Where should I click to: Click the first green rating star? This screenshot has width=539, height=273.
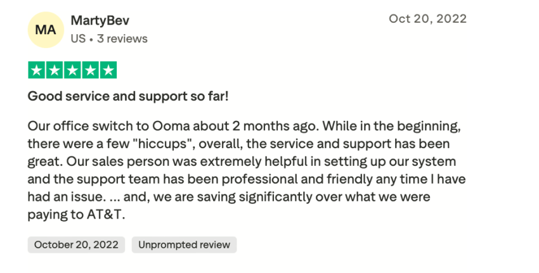click(x=37, y=70)
